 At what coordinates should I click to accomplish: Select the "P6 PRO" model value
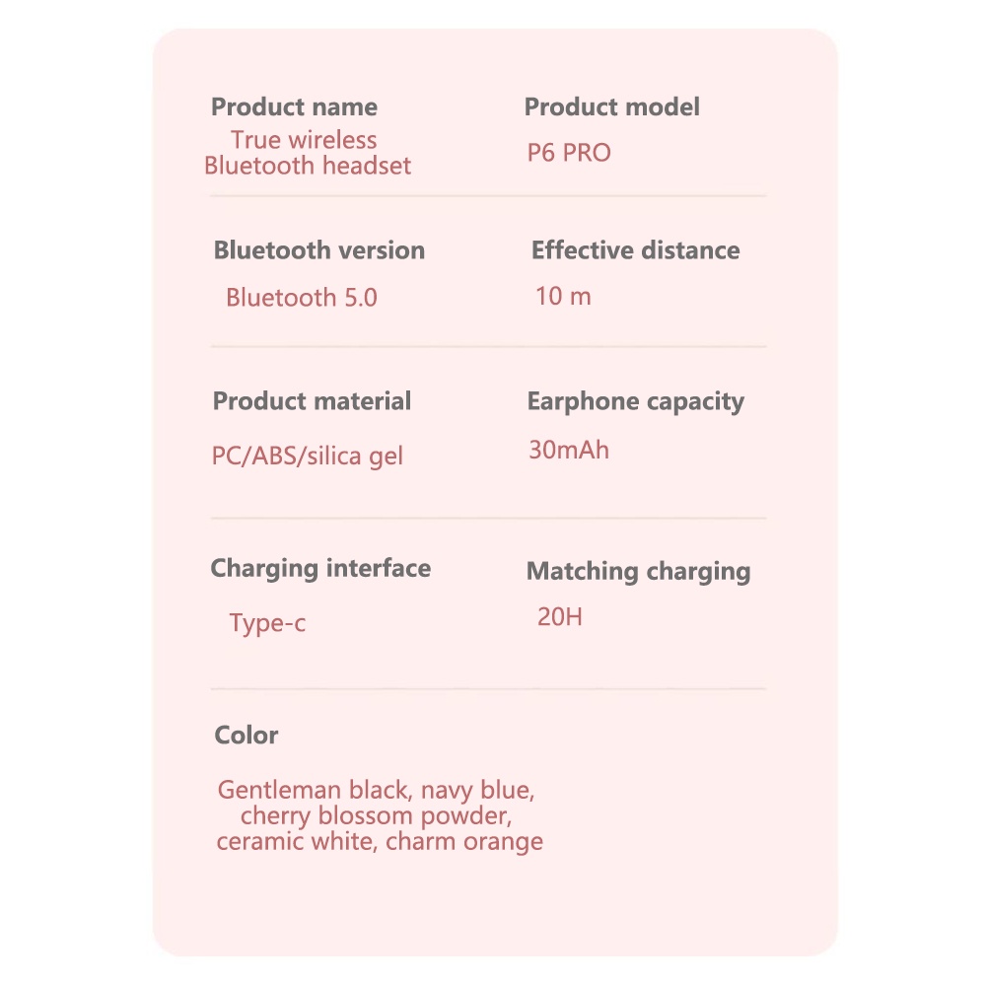(569, 153)
